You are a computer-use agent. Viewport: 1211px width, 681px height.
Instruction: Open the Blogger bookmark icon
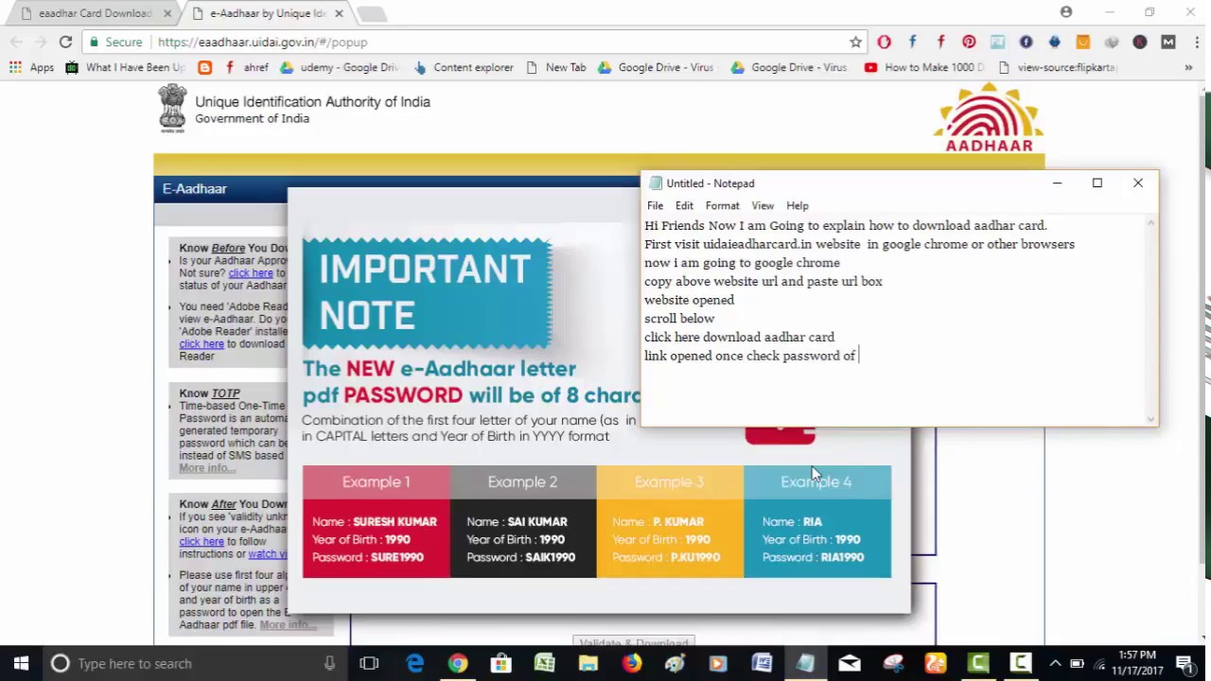204,67
